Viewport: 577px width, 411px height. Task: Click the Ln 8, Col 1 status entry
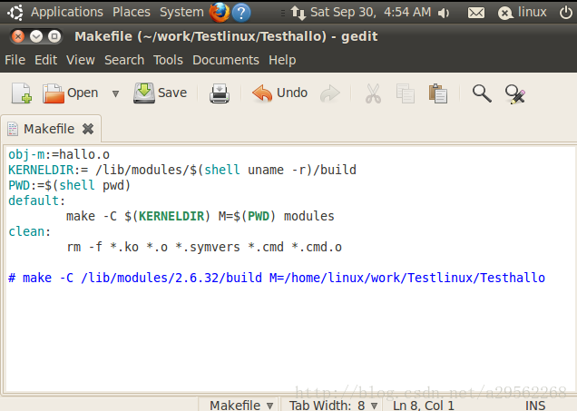pos(424,406)
